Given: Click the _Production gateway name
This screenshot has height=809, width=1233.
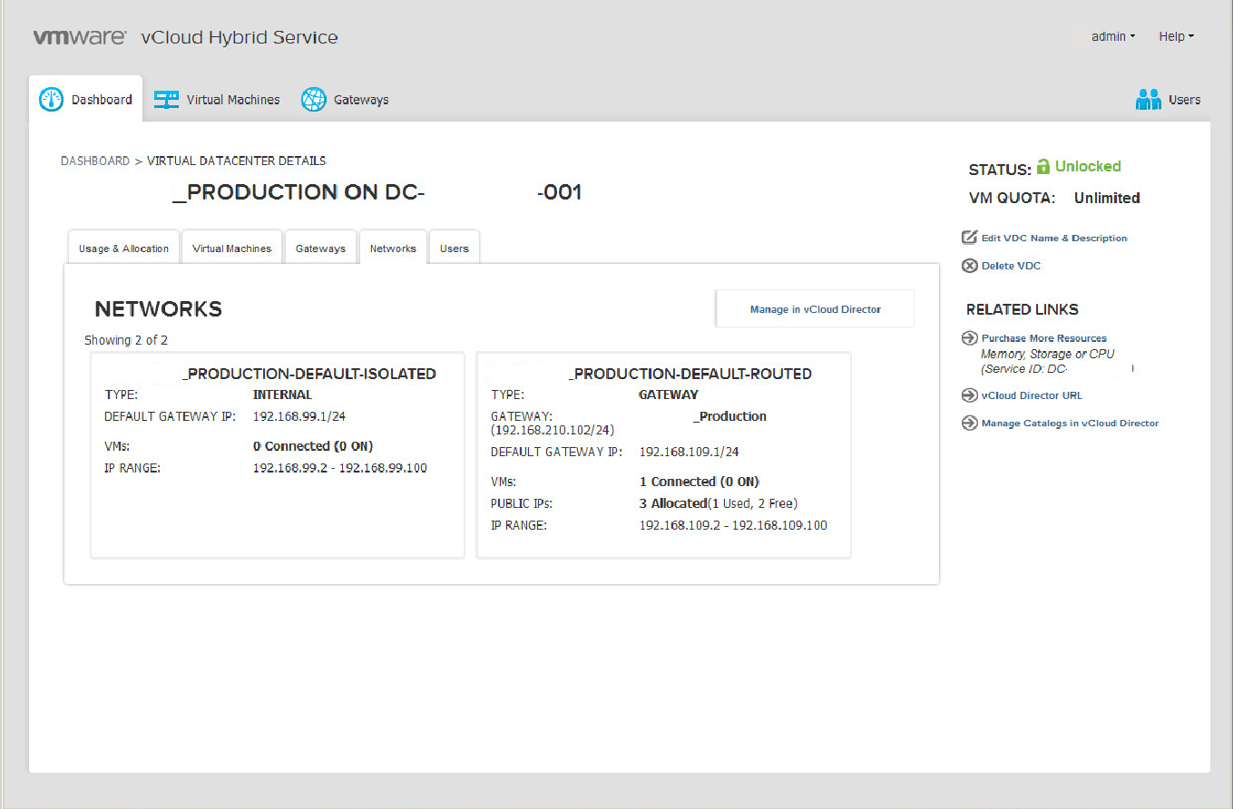Looking at the screenshot, I should 729,416.
